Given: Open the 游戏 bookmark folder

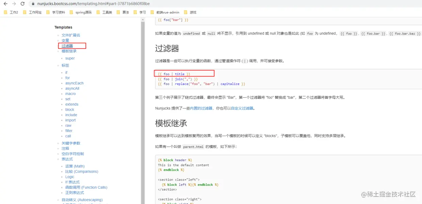Looking at the screenshot, I should [190, 12].
